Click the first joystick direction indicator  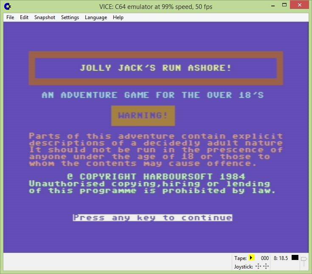coord(258,266)
